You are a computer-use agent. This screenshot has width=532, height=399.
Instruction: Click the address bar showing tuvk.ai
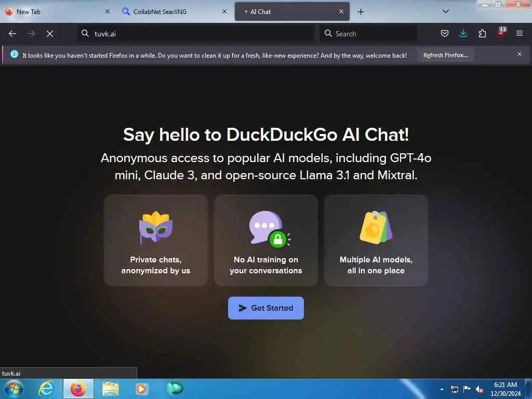pos(196,34)
